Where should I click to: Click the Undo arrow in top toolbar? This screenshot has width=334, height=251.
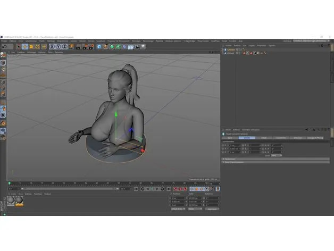pos(4,47)
